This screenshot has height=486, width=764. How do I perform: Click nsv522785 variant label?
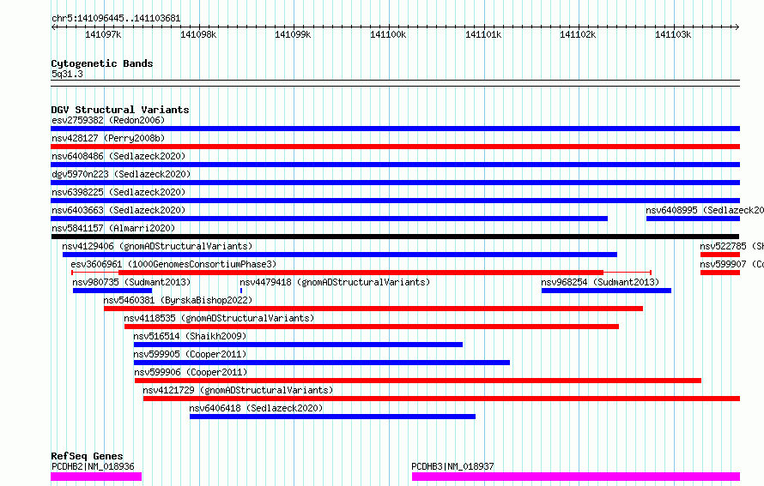[x=732, y=246]
